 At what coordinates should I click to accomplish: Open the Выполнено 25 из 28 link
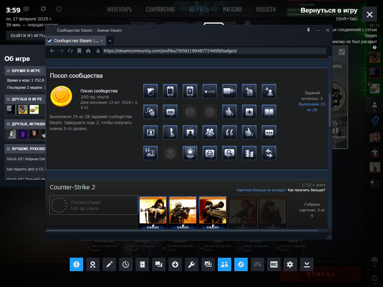pyautogui.click(x=312, y=107)
